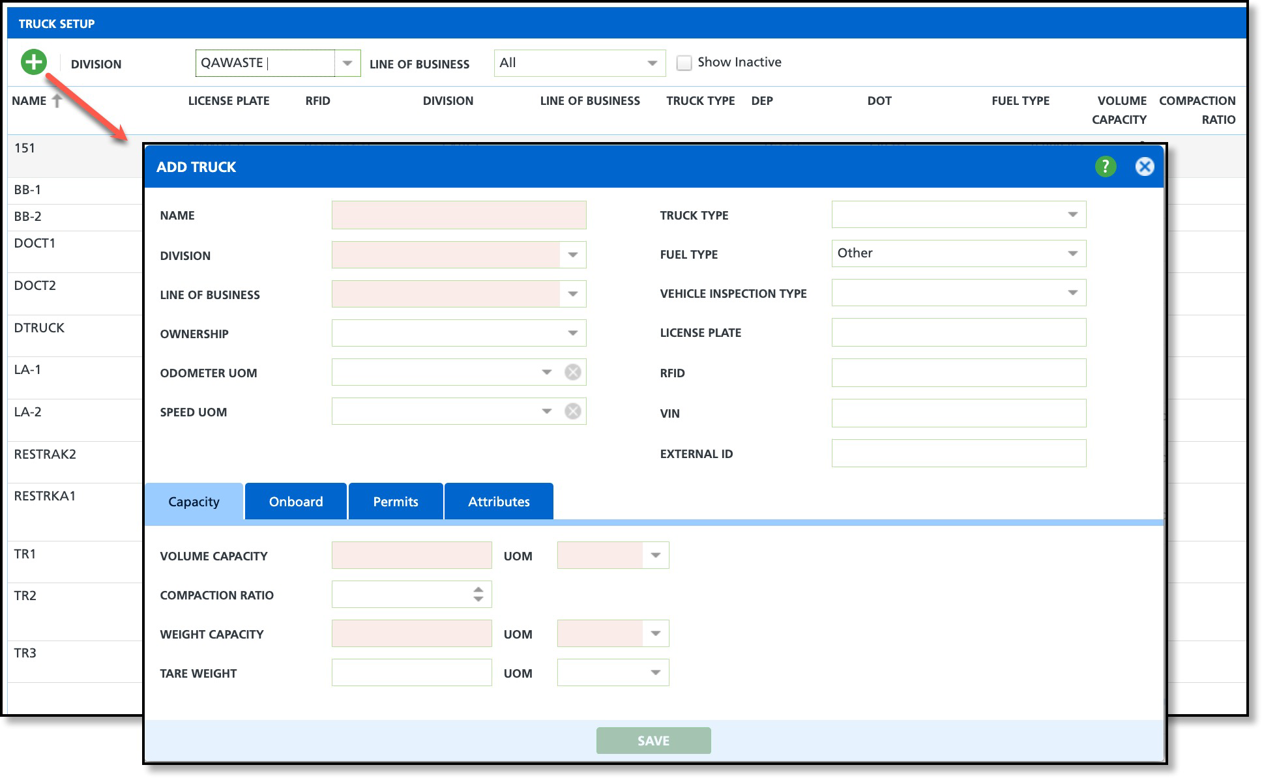Clear the Speed UOM selection
1262x778 pixels.
coord(572,411)
